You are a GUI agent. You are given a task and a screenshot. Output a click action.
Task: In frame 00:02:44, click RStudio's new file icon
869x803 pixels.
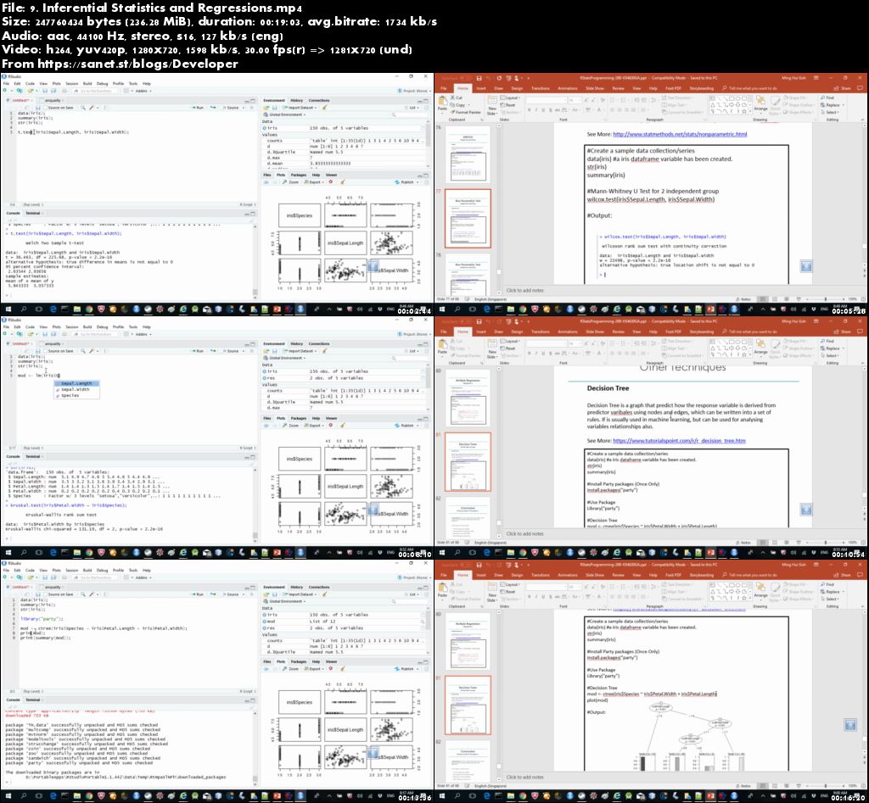pyautogui.click(x=6, y=91)
